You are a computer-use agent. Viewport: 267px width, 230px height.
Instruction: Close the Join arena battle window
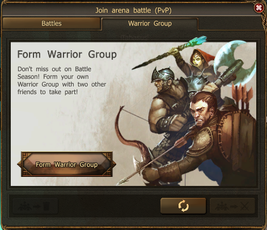(258, 8)
